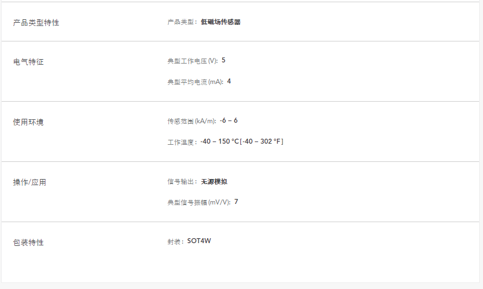This screenshot has height=289, width=483.
Task: Select the 无源模拟 signal output value
Action: coord(214,181)
